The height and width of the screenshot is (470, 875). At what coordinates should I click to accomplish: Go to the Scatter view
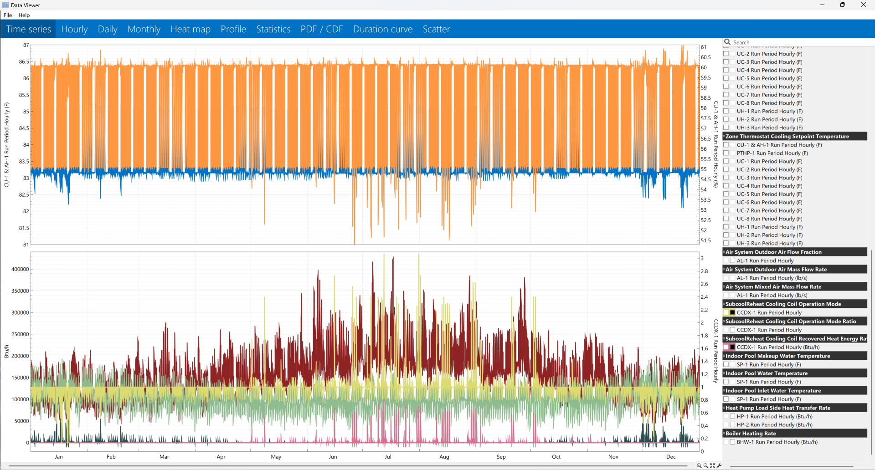436,29
